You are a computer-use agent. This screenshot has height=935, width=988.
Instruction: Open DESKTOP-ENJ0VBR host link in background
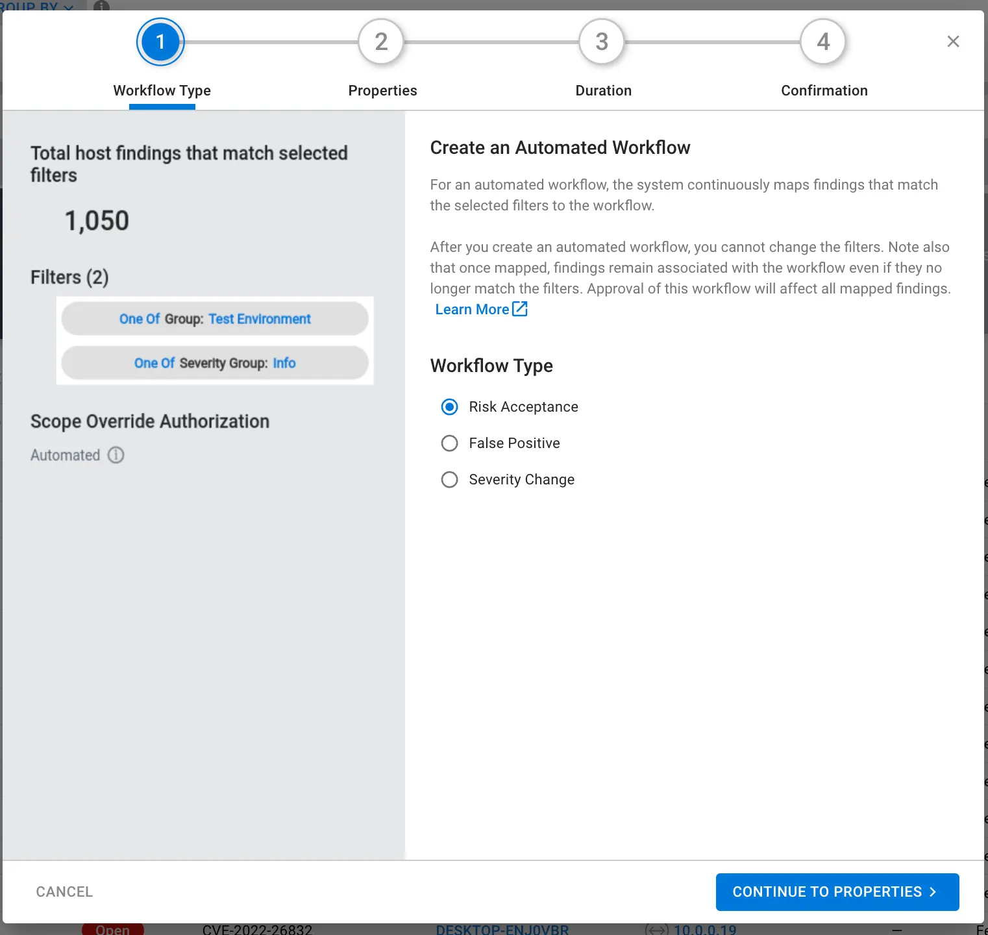(502, 929)
